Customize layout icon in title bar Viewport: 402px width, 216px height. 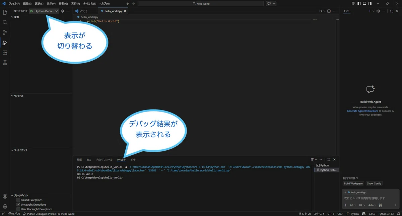pyautogui.click(x=353, y=4)
